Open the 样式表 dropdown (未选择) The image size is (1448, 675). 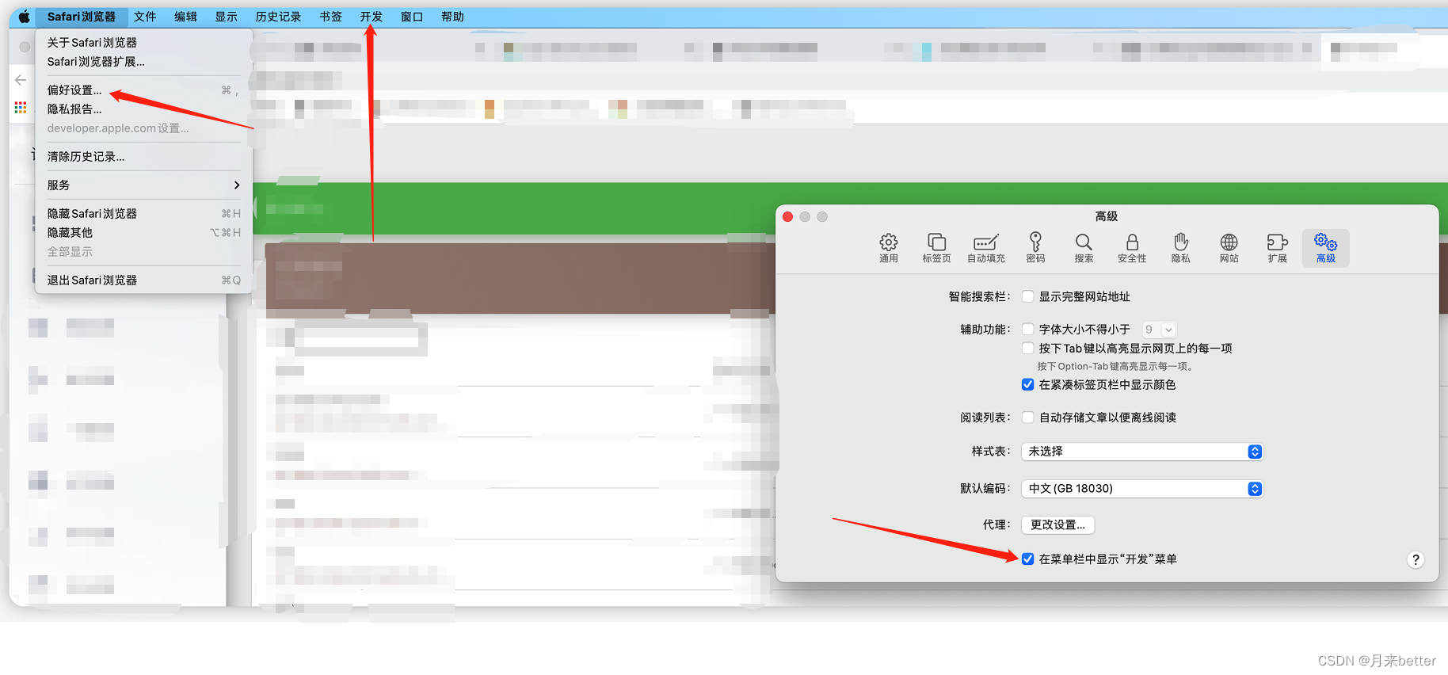tap(1141, 452)
